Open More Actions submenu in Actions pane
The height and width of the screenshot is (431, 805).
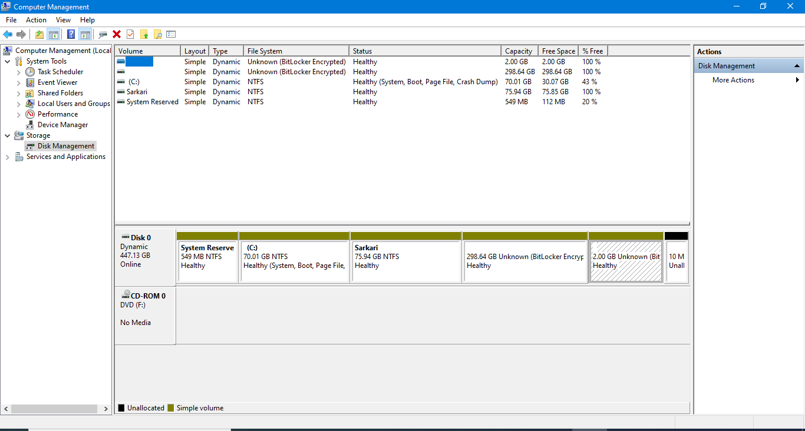(733, 80)
